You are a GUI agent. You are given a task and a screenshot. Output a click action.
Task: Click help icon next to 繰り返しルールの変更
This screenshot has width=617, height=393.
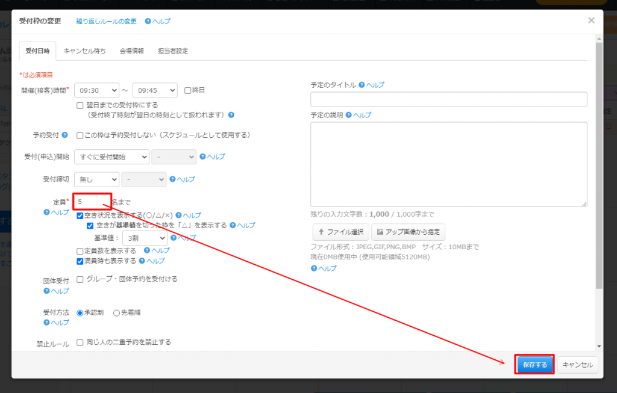[148, 22]
